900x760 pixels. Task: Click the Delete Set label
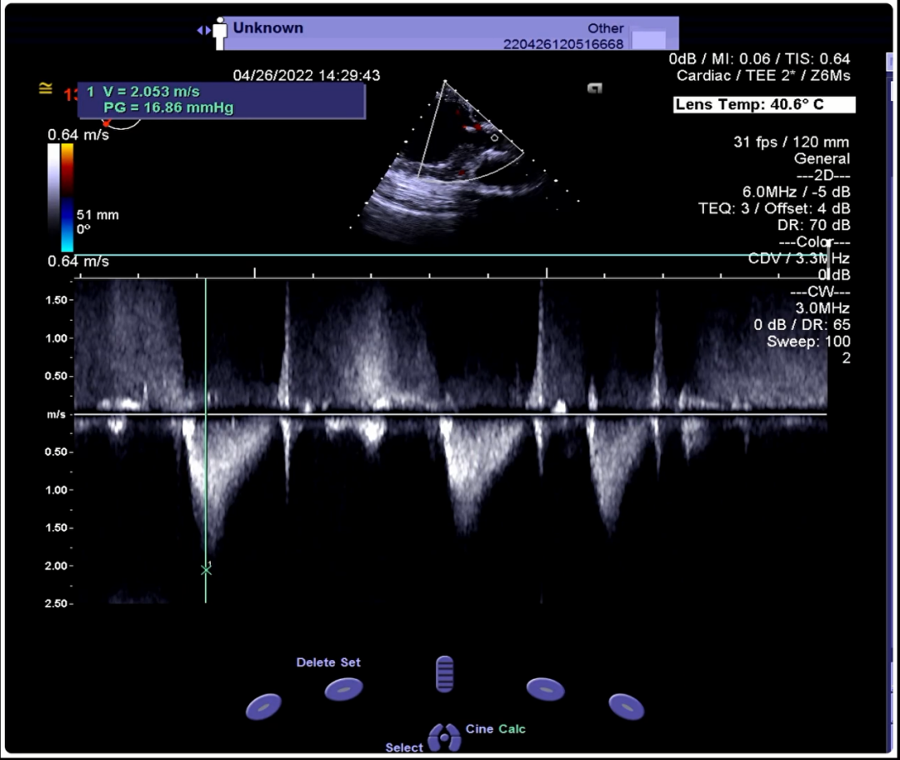(328, 662)
